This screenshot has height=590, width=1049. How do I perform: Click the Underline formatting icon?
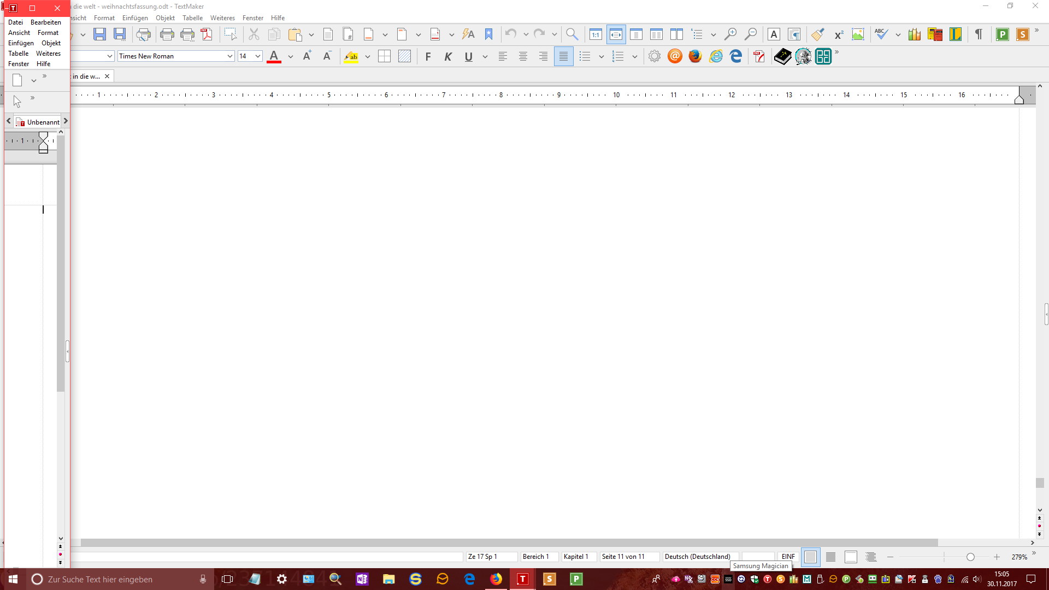469,56
